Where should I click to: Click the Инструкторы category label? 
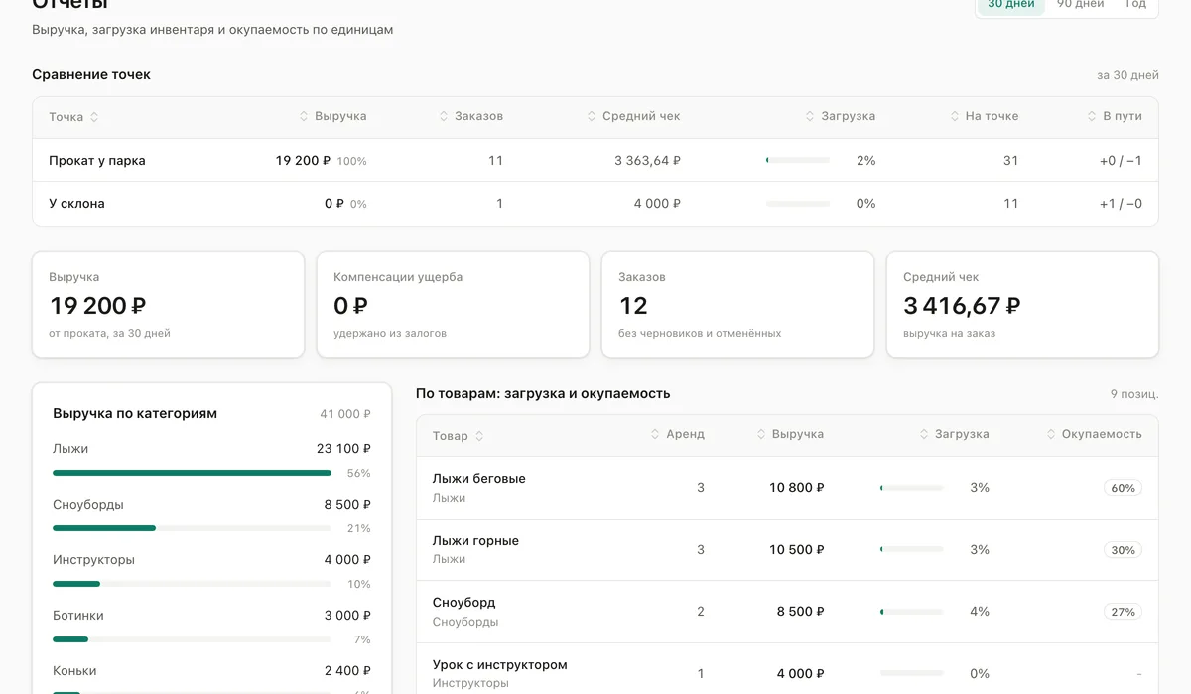[x=93, y=560]
